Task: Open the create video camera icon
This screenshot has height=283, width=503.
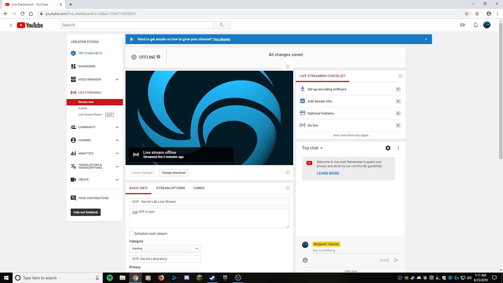Action: 463,25
